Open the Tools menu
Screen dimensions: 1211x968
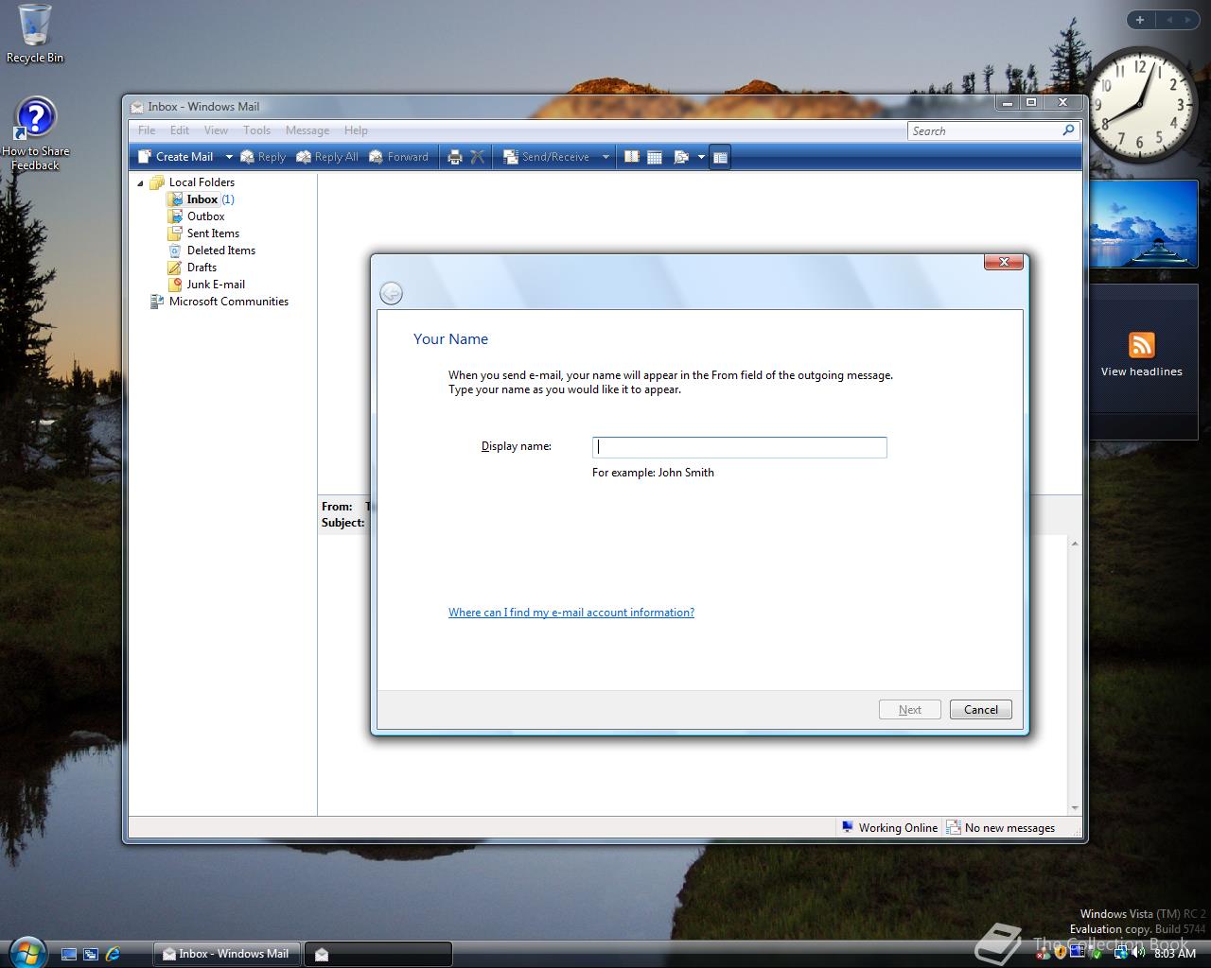(x=256, y=130)
